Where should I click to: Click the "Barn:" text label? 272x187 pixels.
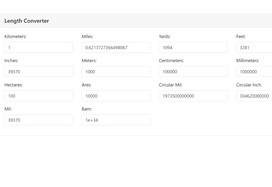click(x=87, y=109)
